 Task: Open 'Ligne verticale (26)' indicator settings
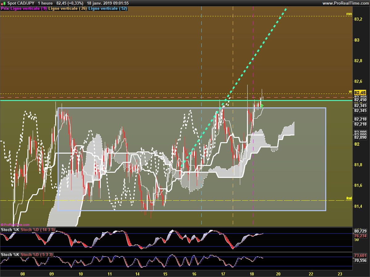[68, 9]
